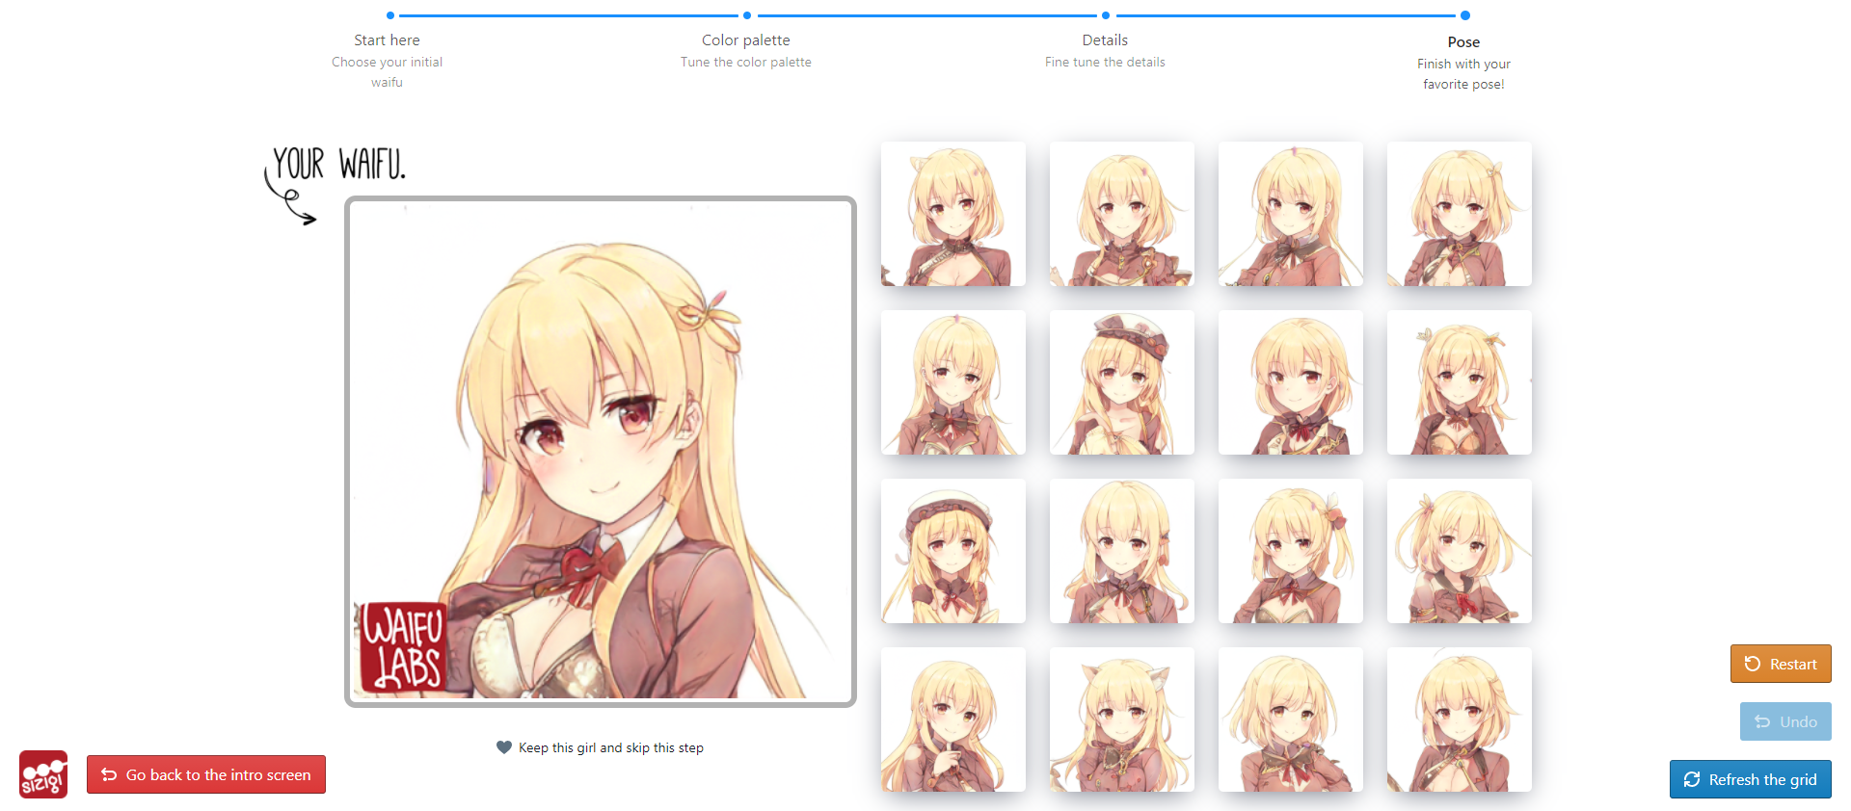Open the Start here step
1851x811 pixels.
[x=387, y=40]
